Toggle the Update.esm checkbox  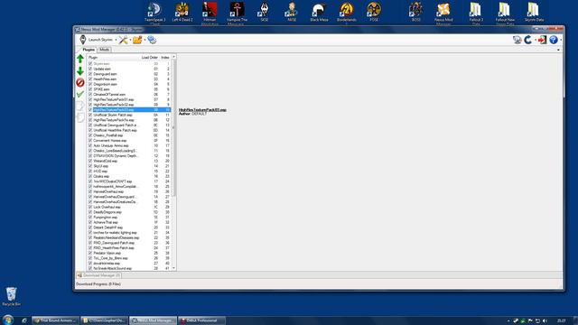(x=90, y=69)
